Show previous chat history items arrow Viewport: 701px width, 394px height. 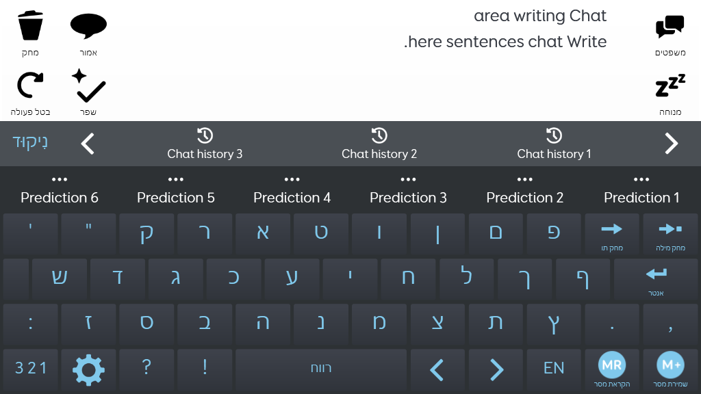click(x=88, y=144)
